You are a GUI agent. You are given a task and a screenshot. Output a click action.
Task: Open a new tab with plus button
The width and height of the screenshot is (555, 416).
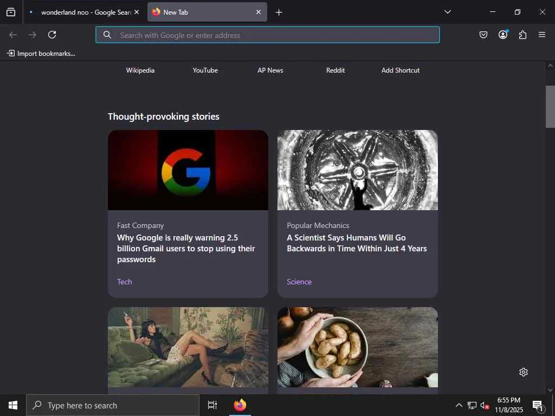pyautogui.click(x=279, y=12)
